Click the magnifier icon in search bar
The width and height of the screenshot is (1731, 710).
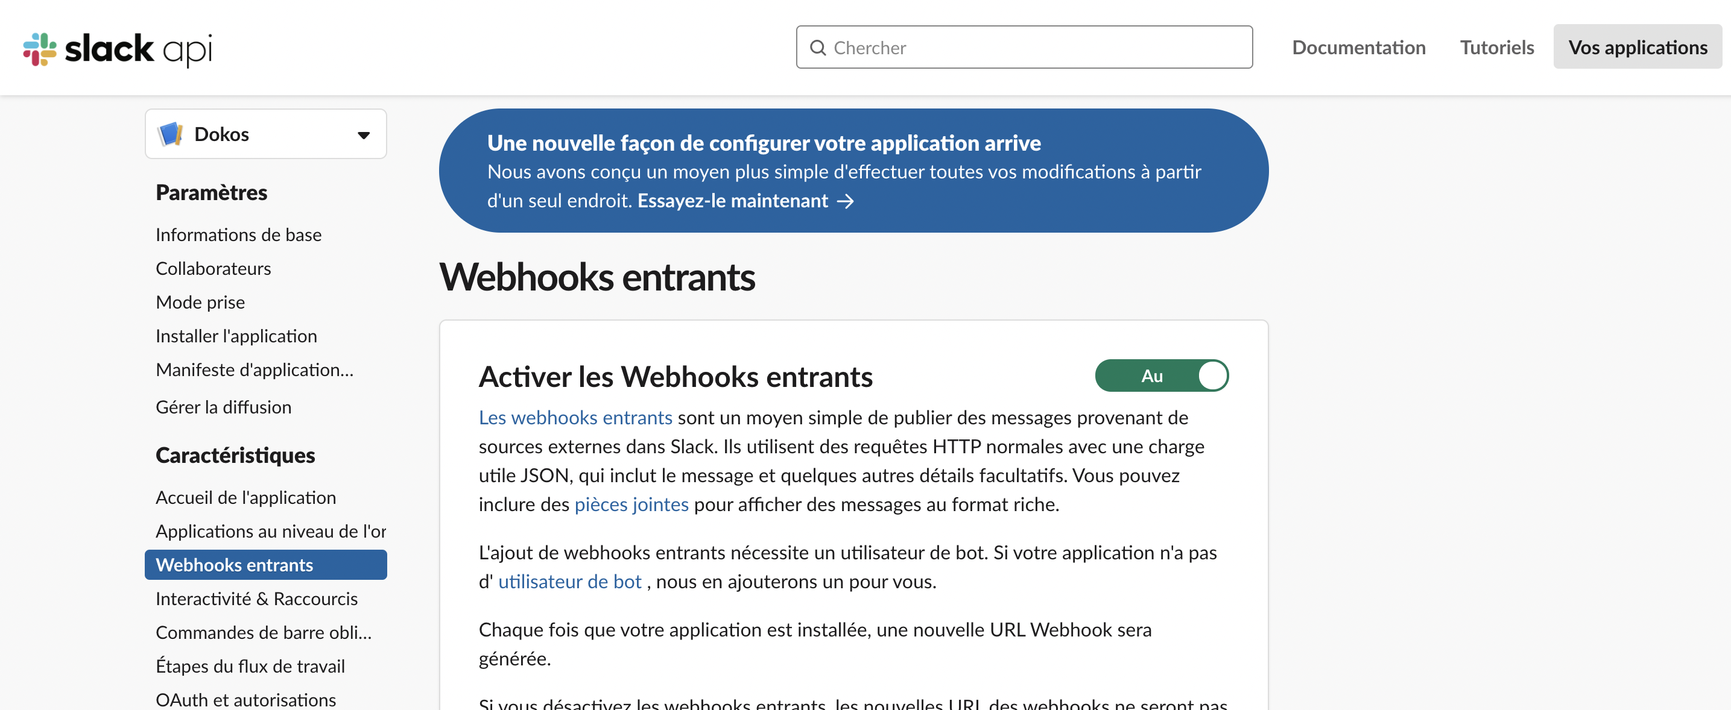(x=817, y=47)
